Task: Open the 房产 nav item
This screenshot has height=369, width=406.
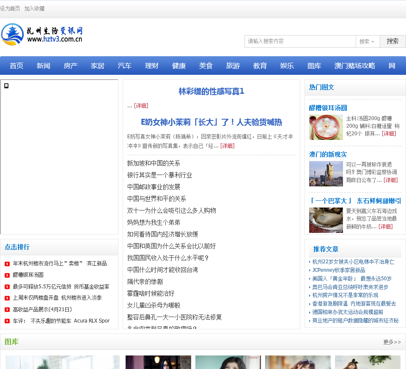Action: (71, 66)
